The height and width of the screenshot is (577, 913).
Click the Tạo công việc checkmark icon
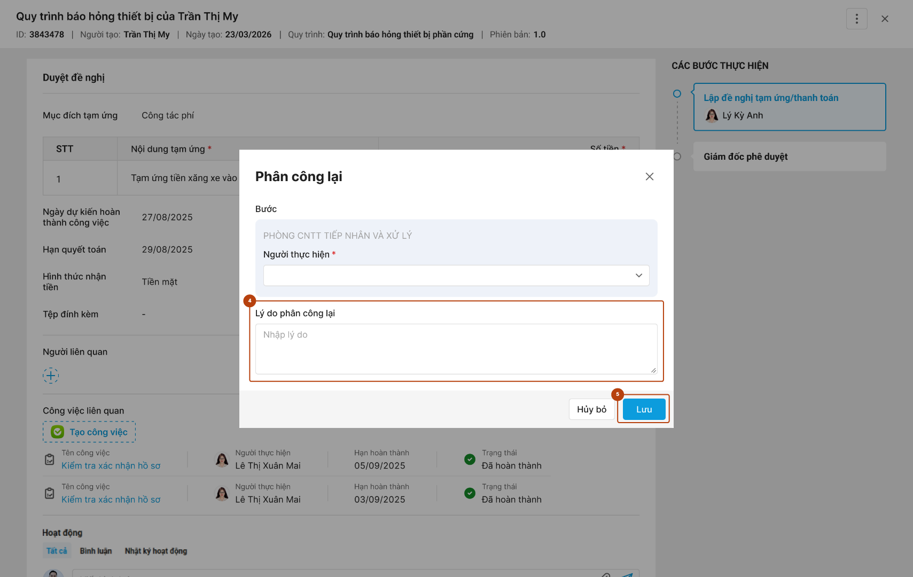click(x=58, y=432)
